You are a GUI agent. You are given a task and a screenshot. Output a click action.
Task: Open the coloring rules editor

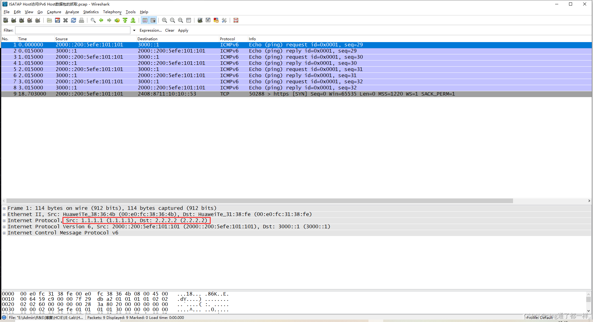[x=216, y=20]
